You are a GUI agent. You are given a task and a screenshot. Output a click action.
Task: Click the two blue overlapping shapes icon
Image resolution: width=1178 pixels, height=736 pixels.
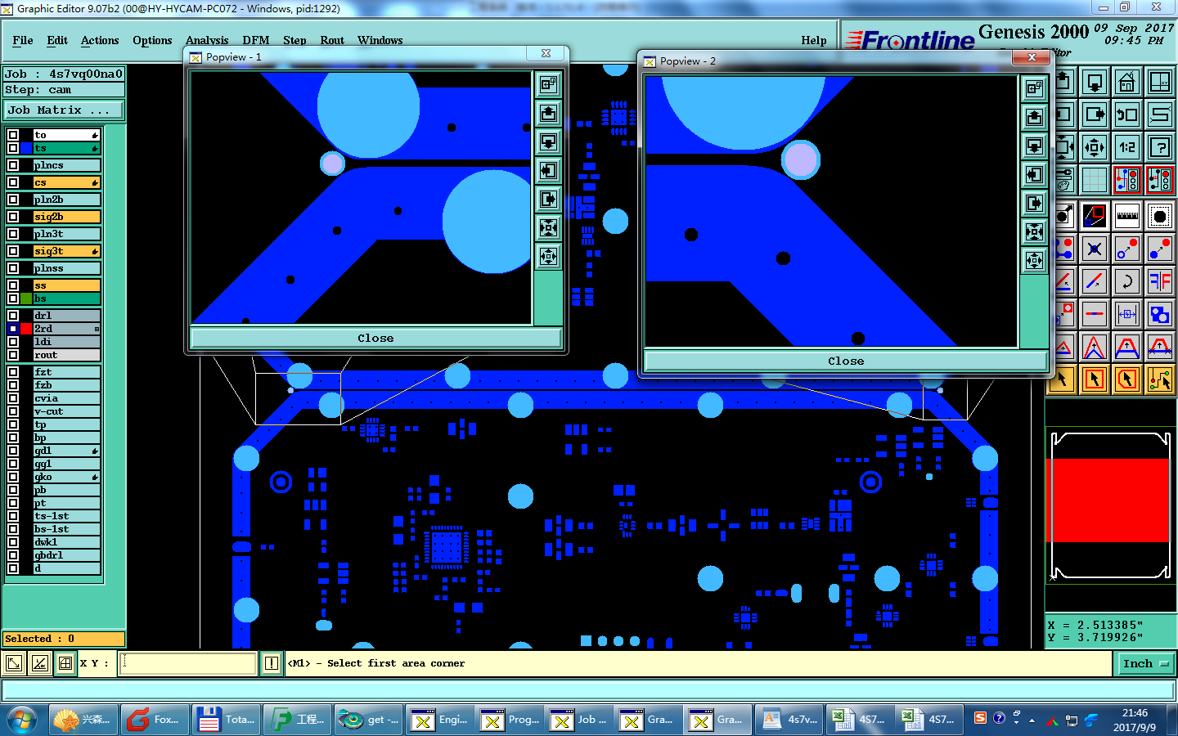pyautogui.click(x=1160, y=314)
